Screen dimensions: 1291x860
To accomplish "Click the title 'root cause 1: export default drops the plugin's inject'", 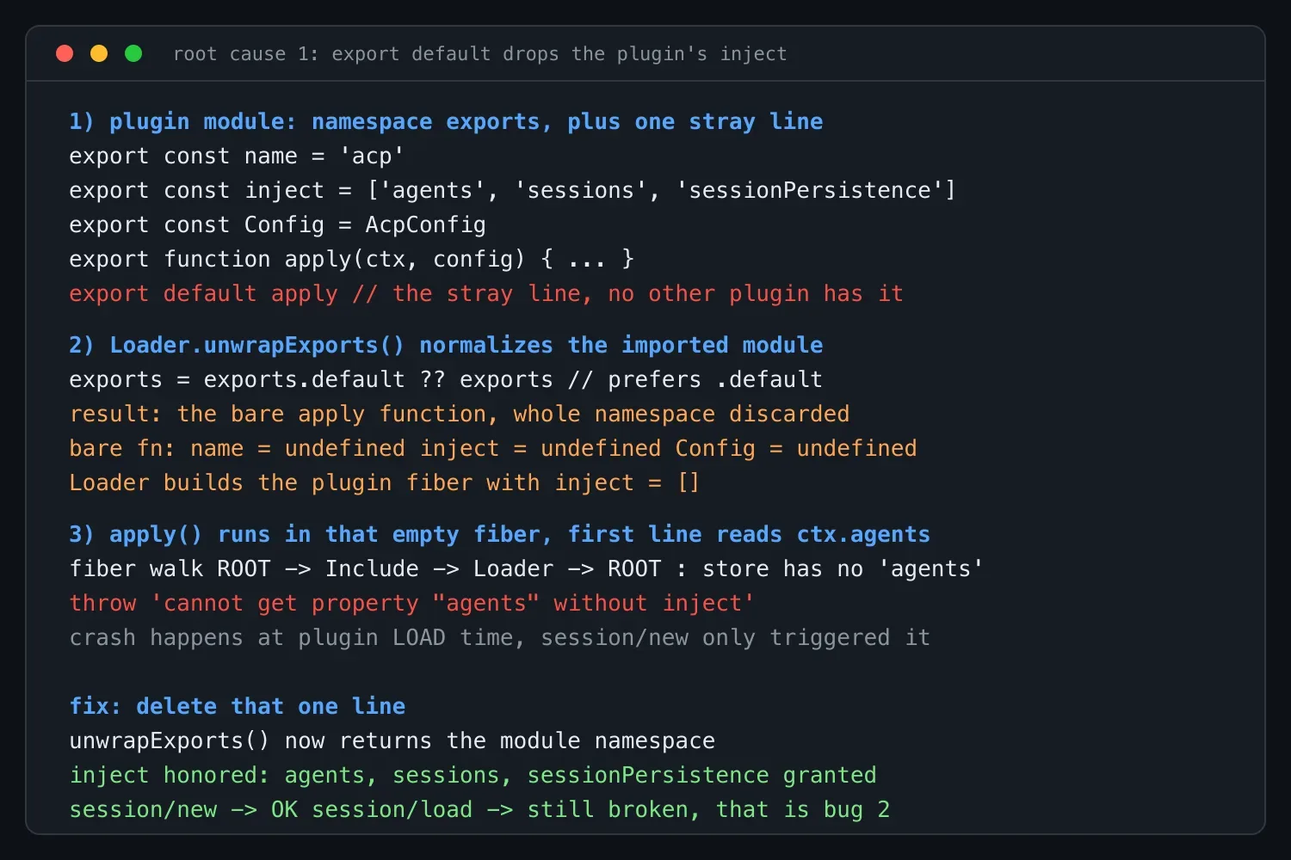I will 480,54.
